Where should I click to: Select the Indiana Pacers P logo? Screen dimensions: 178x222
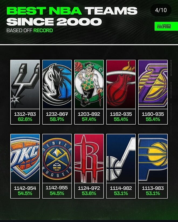click(x=153, y=158)
